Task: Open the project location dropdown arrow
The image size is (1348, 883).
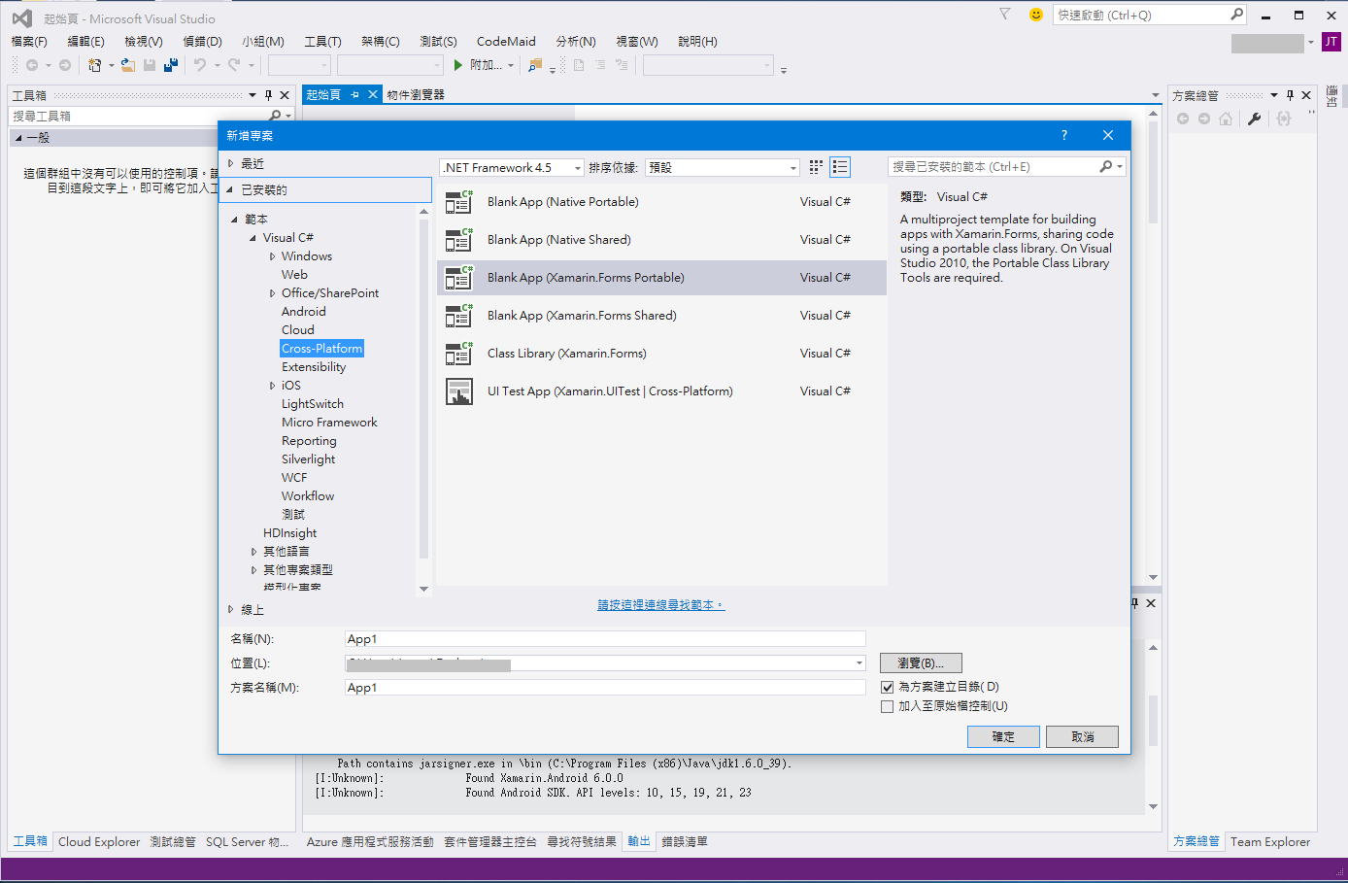Action: click(x=859, y=663)
